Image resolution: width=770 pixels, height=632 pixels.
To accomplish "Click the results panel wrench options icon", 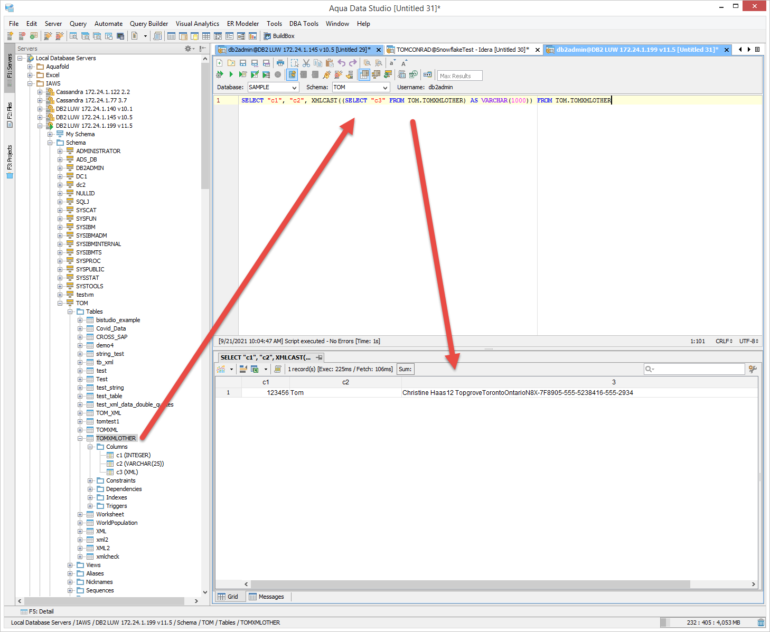I will coord(753,369).
